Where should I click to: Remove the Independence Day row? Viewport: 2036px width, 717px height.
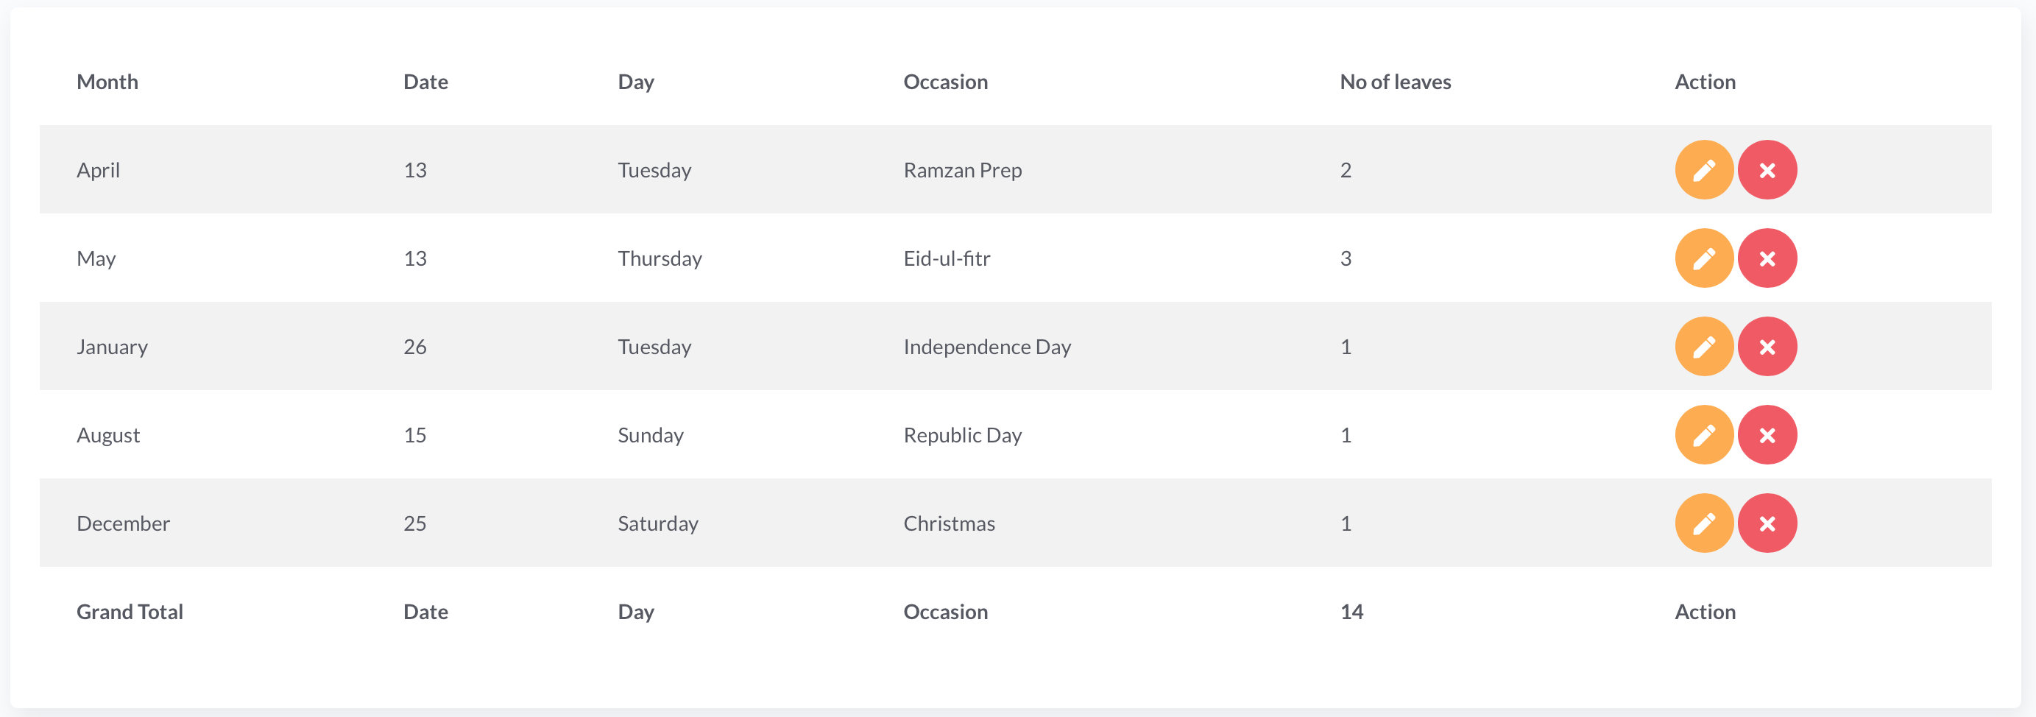pyautogui.click(x=1767, y=347)
